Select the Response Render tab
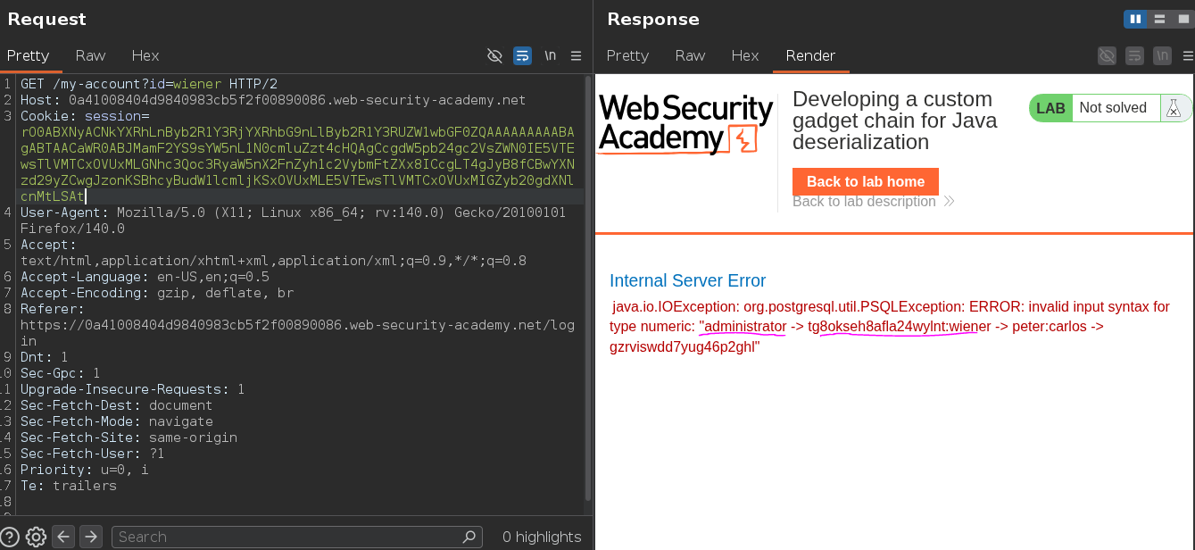The width and height of the screenshot is (1195, 550). tap(810, 55)
